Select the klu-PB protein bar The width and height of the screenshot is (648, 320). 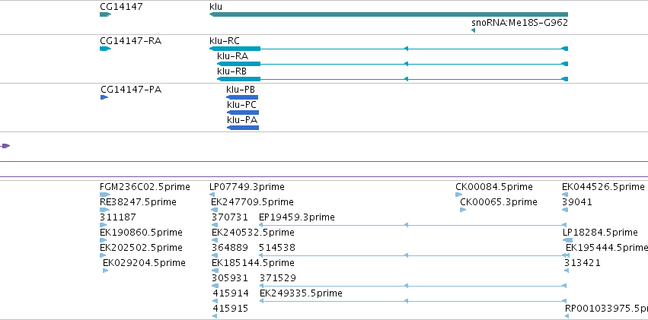tap(242, 97)
